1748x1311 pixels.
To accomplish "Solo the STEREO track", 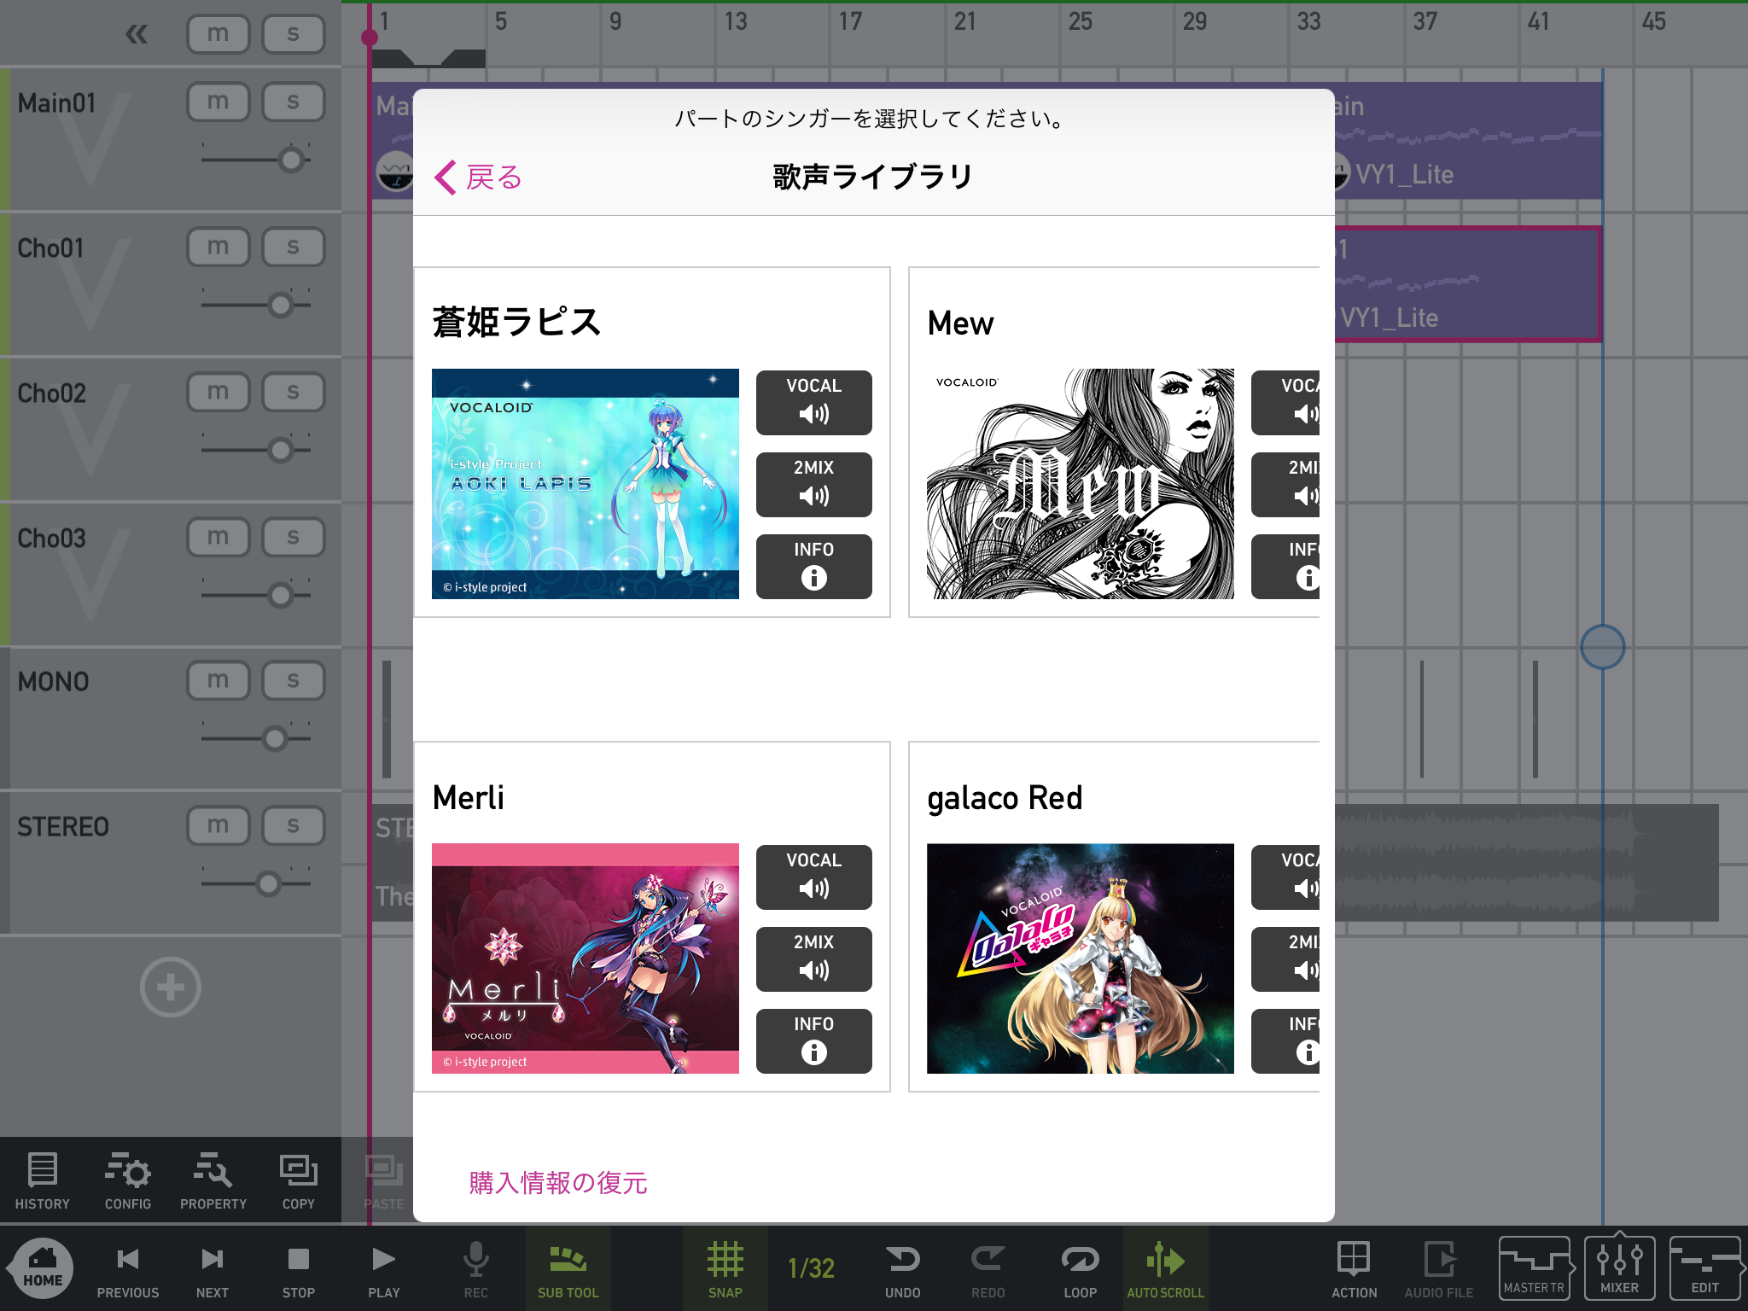I will (x=294, y=826).
